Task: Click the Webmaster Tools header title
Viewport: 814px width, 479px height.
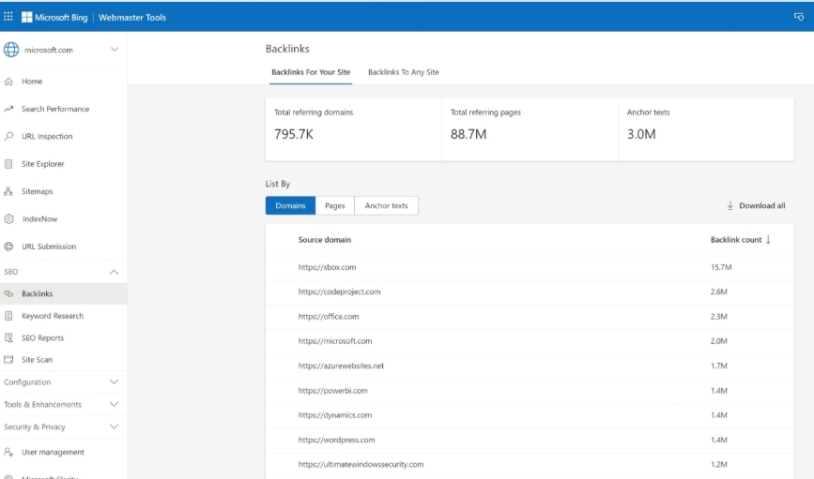Action: [132, 17]
